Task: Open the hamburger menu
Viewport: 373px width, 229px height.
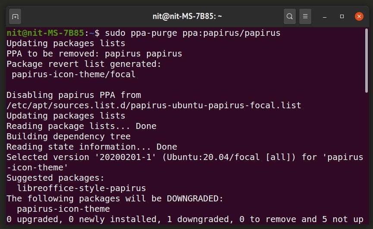Action: 305,16
